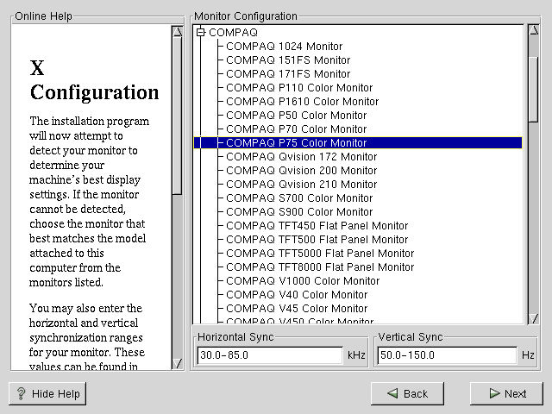The width and height of the screenshot is (552, 414).
Task: Click the Online Help scroll-up arrow
Action: (177, 32)
